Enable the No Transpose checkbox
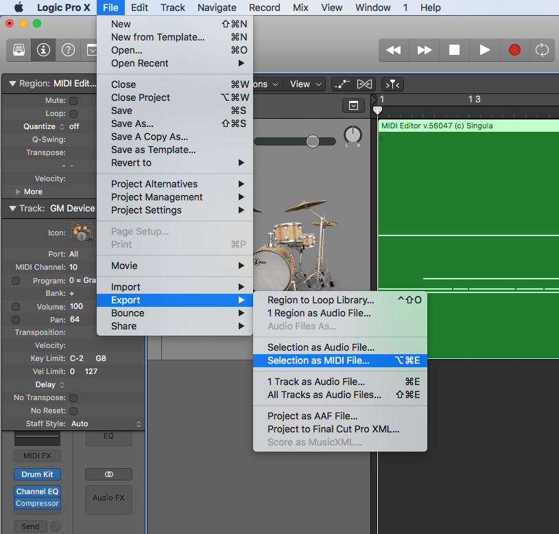Image resolution: width=559 pixels, height=534 pixels. pyautogui.click(x=73, y=397)
